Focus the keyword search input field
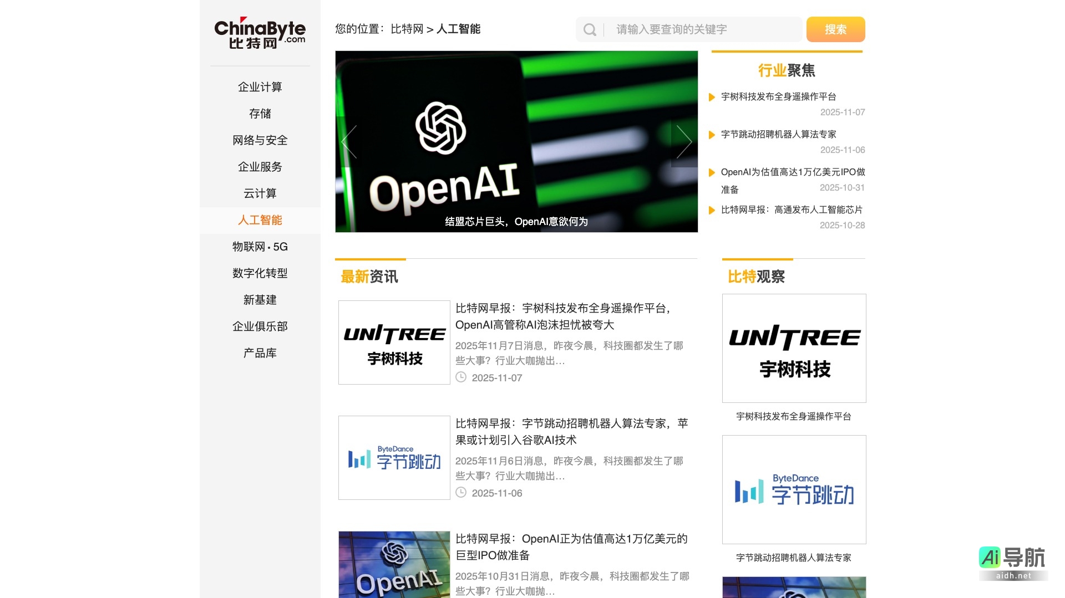1065x598 pixels. (704, 29)
